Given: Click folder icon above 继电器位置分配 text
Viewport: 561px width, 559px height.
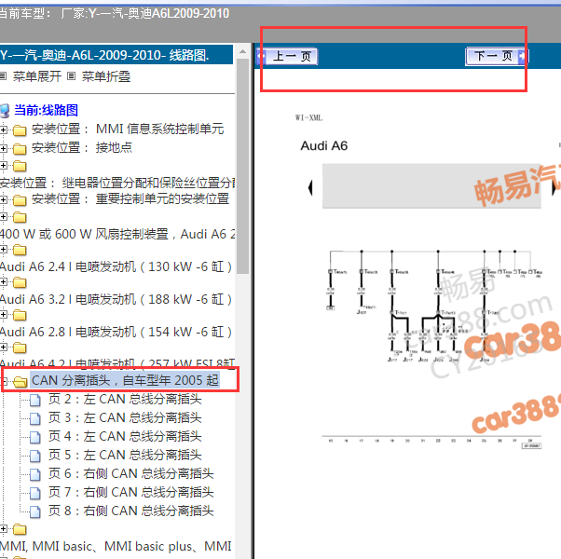Looking at the screenshot, I should pos(20,166).
